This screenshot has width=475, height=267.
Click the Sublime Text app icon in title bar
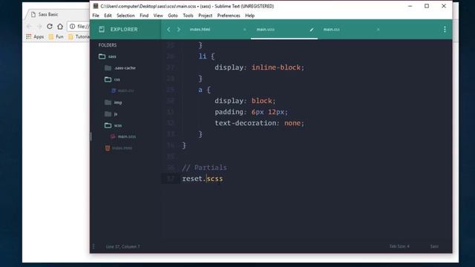(x=96, y=6)
